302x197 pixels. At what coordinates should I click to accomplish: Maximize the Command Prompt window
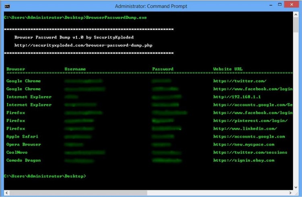click(x=280, y=4)
